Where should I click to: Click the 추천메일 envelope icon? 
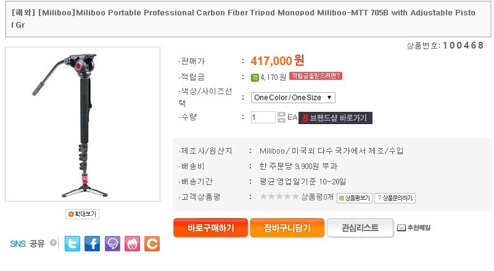point(401,228)
